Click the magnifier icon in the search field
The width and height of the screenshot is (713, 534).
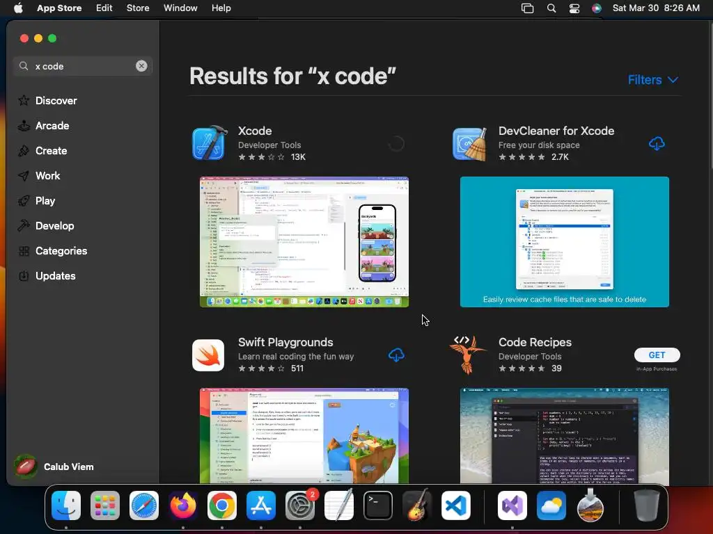(x=24, y=66)
